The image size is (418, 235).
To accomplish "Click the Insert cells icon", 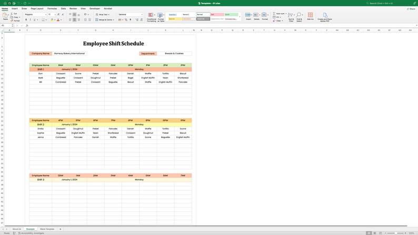I will pos(247,15).
